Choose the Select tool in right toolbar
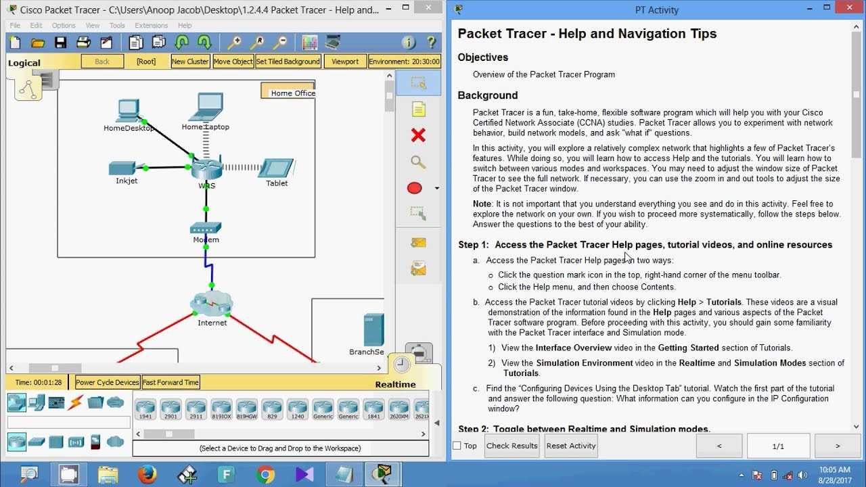Screen dimensions: 866x487 point(418,83)
